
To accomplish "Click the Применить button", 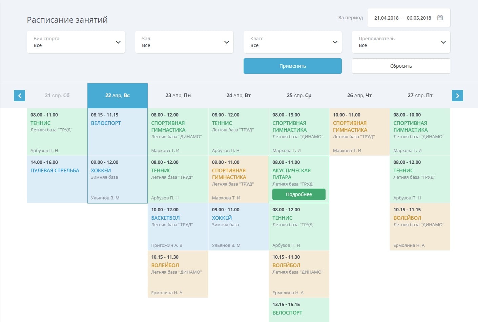I will [x=293, y=66].
